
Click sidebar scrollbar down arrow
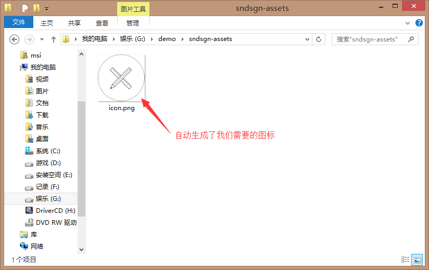pos(81,250)
